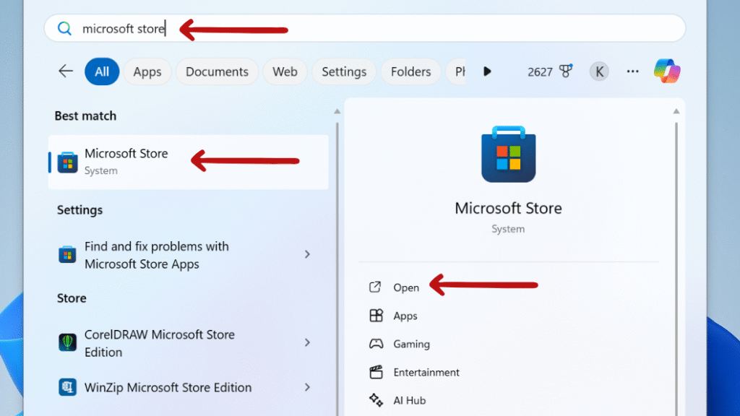Image resolution: width=740 pixels, height=416 pixels.
Task: Click the troubleshooter result's store icon
Action: click(67, 255)
